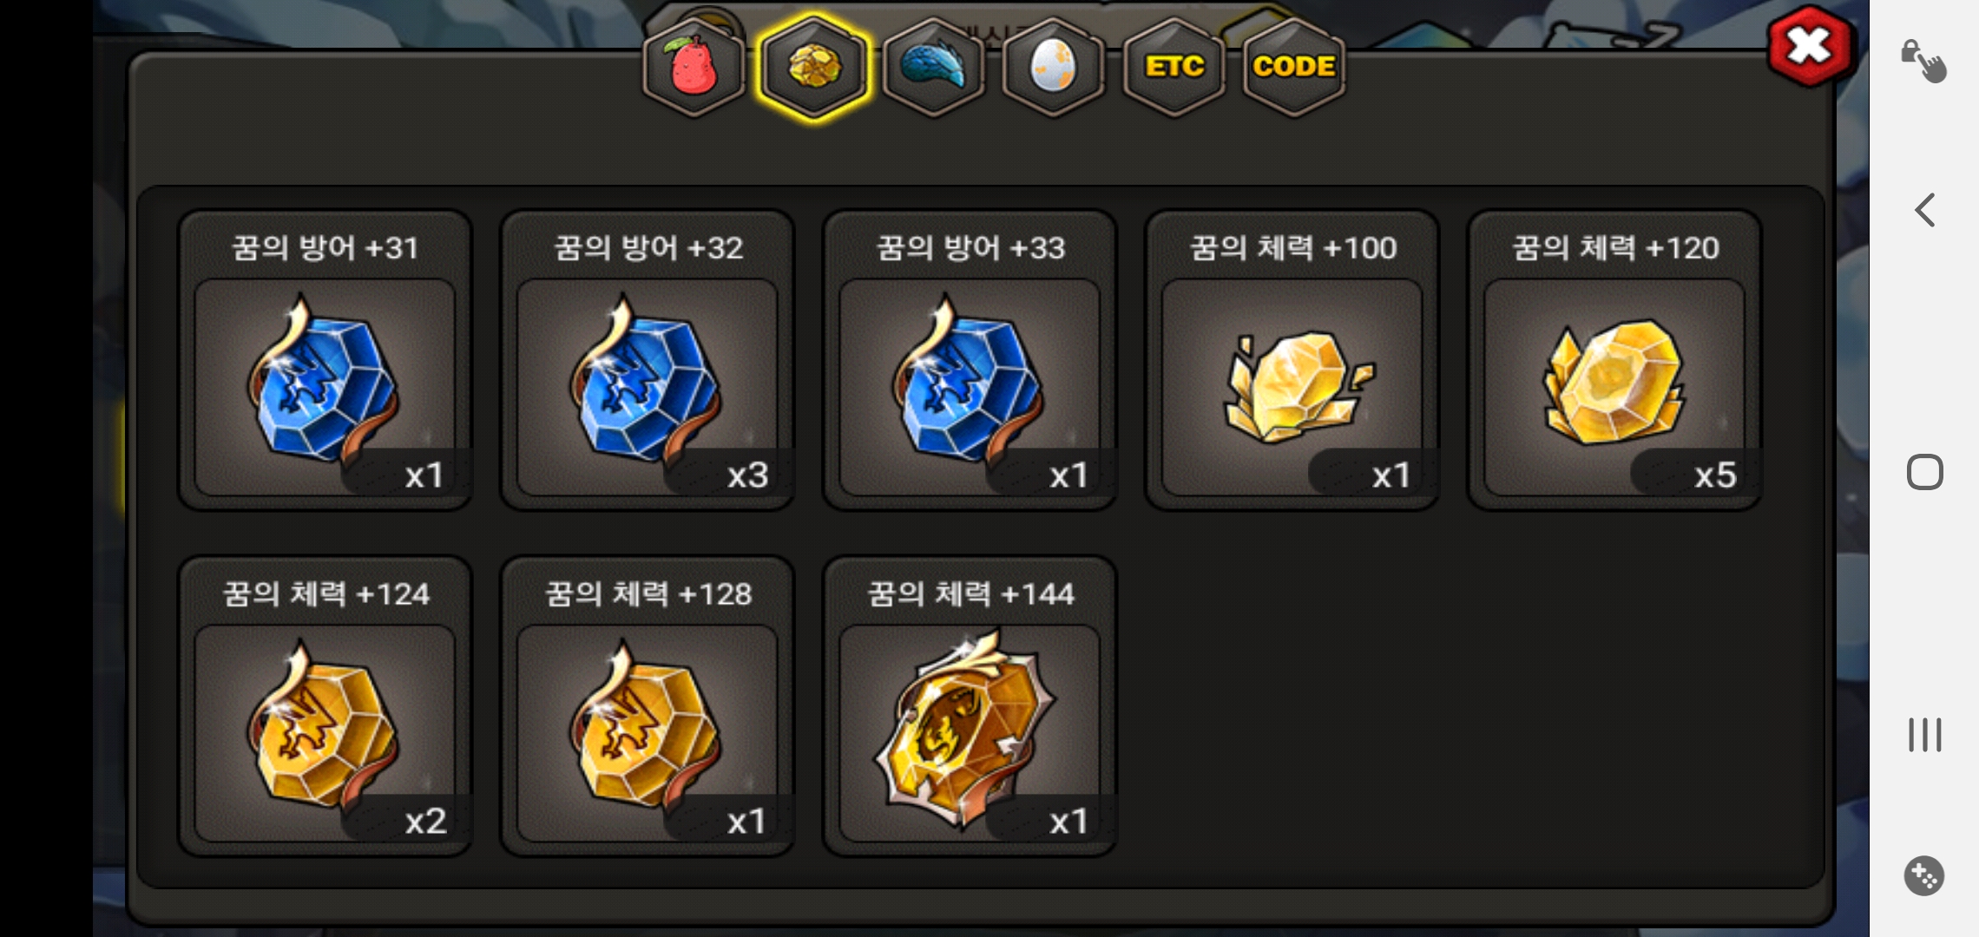Open the red fruit food tab
Image resolution: width=1979 pixels, height=937 pixels.
coord(694,68)
